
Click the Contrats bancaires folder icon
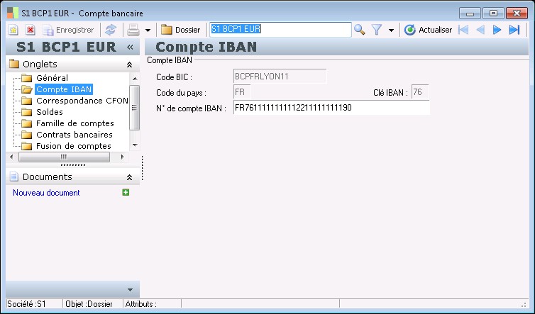[x=27, y=135]
